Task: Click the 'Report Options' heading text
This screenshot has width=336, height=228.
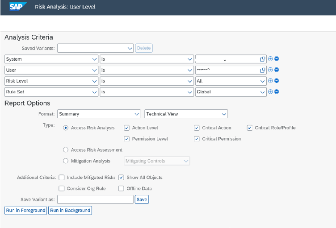Action: 27,103
